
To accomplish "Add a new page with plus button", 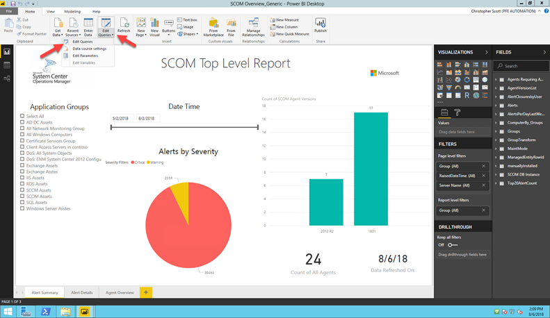I will pos(146,292).
